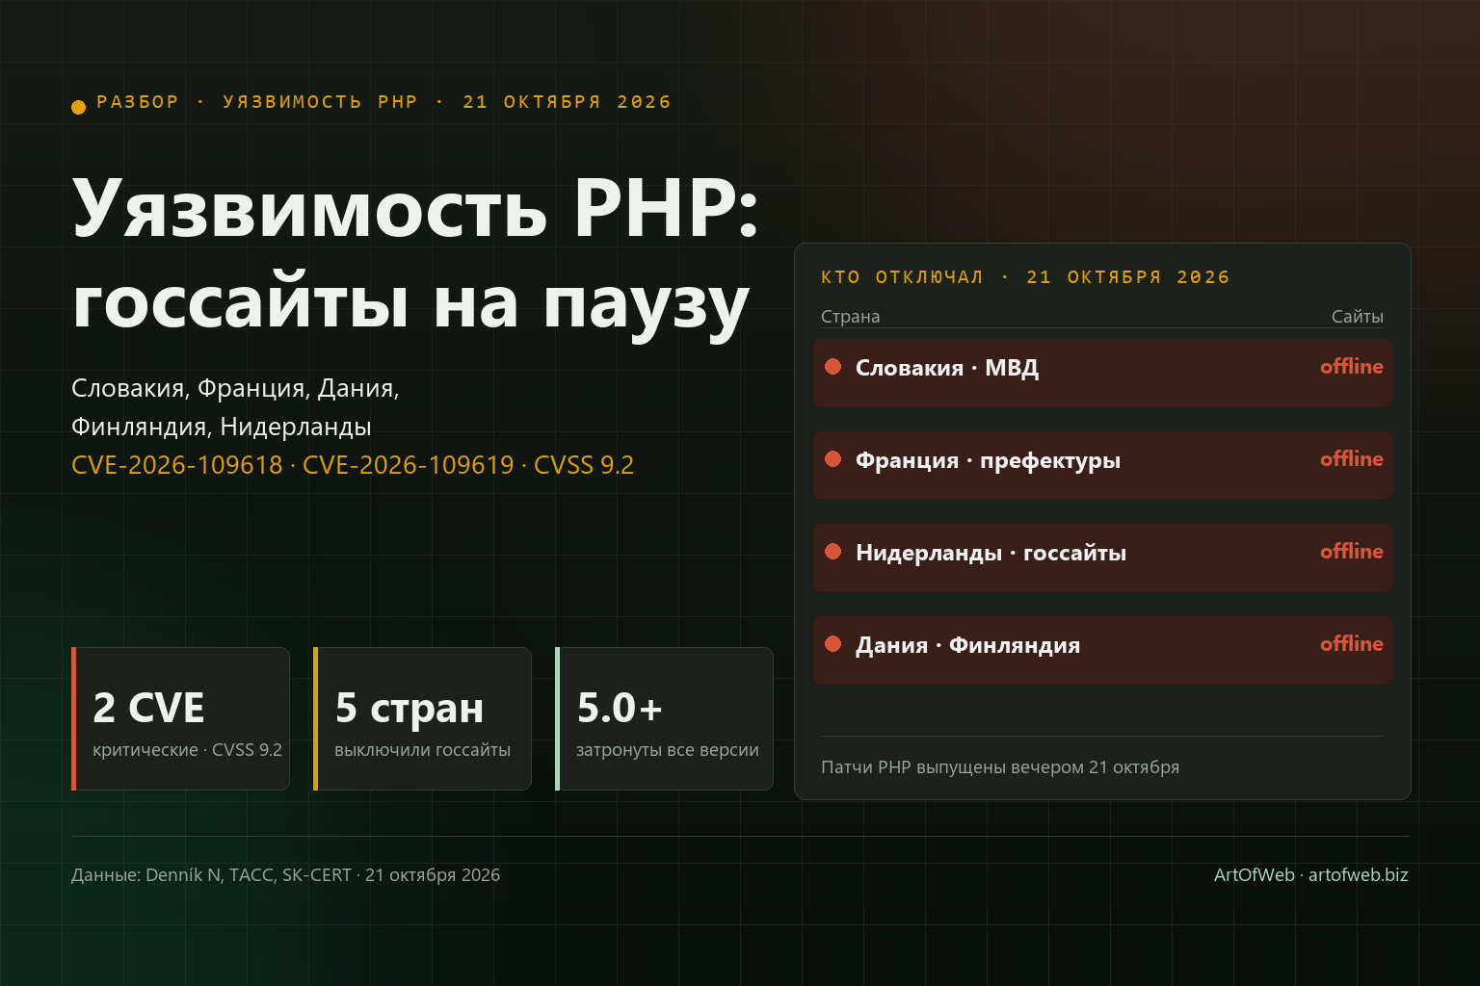Image resolution: width=1480 pixels, height=986 pixels.
Task: Open the ArtOfWeb · artofweb.biz link
Action: coord(1311,875)
